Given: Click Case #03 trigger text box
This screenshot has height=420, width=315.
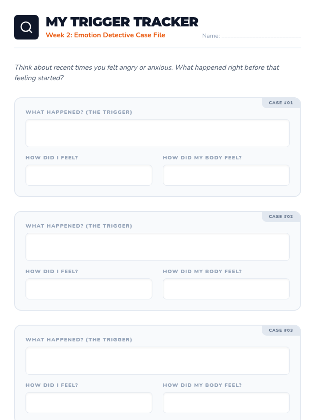Looking at the screenshot, I should point(157,360).
